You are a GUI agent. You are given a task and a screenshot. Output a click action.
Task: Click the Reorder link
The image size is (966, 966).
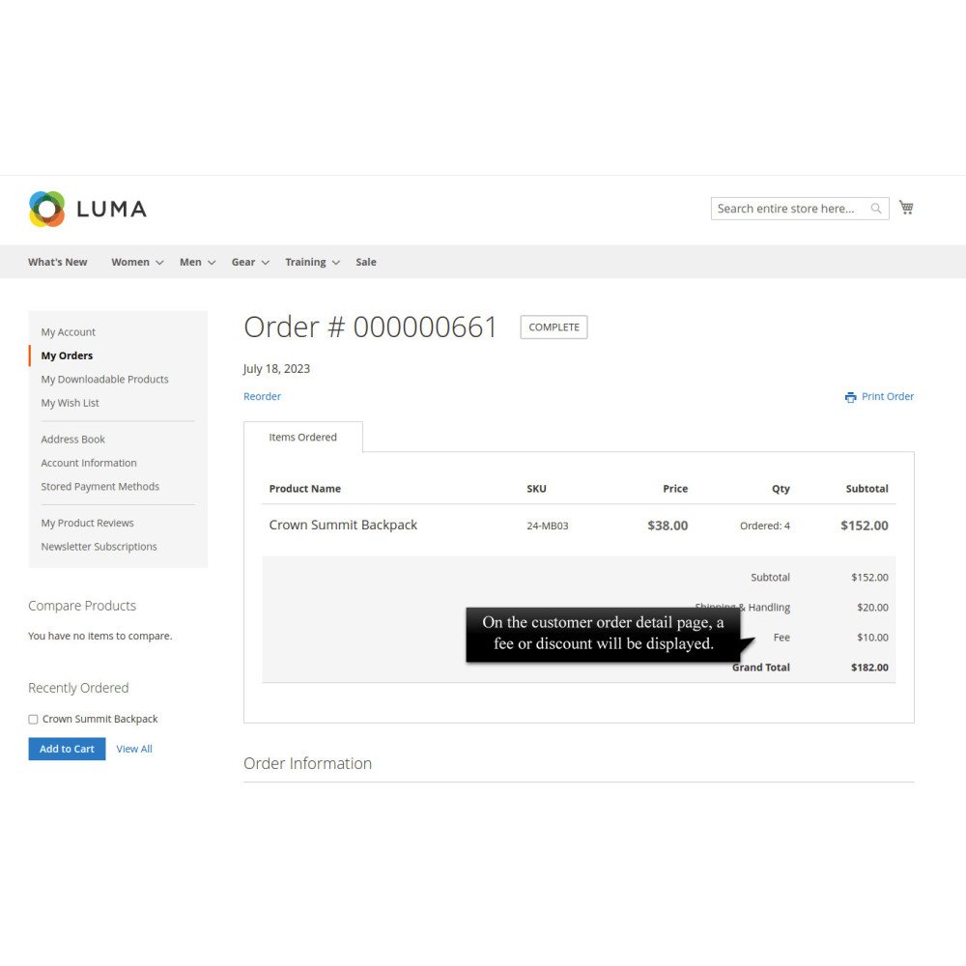(x=262, y=396)
